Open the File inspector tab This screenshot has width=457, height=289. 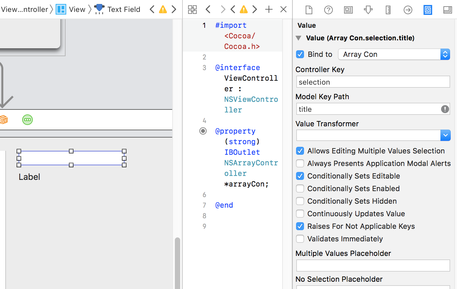(x=309, y=10)
